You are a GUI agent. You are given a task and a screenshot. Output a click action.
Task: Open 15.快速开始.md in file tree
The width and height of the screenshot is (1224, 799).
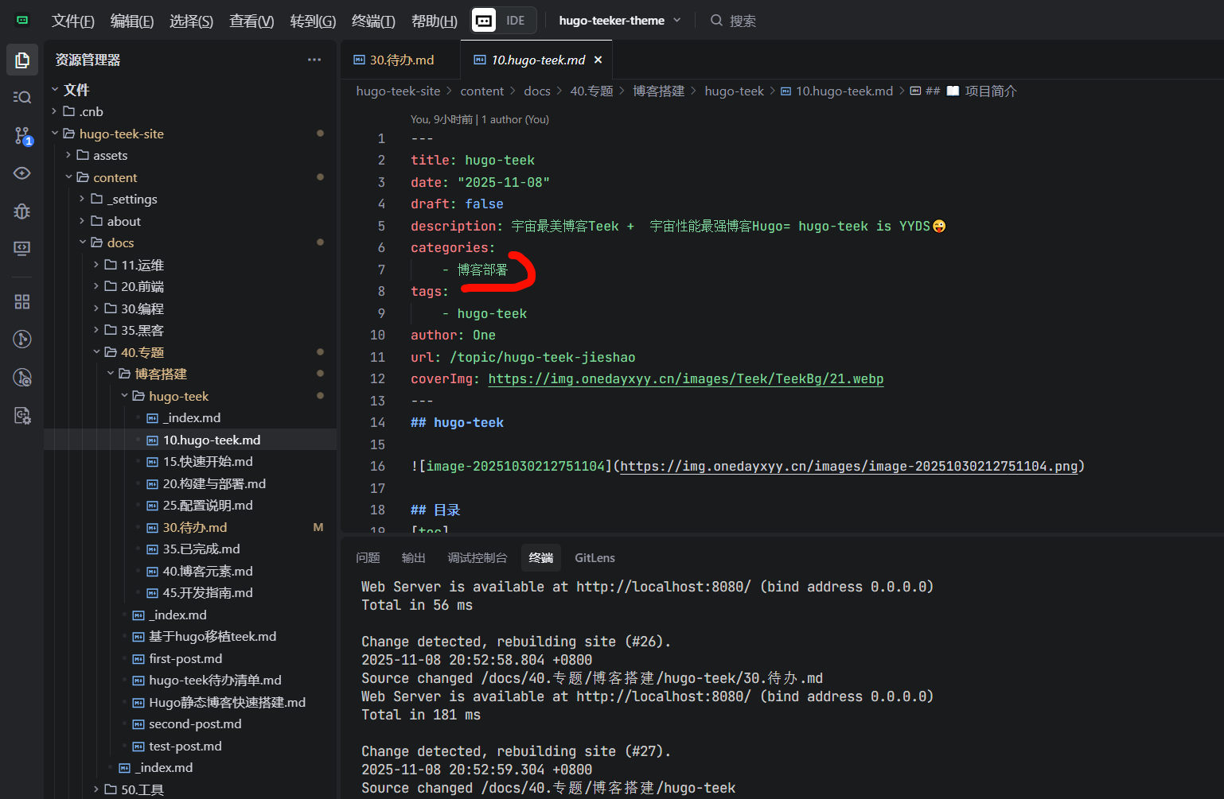pos(208,462)
